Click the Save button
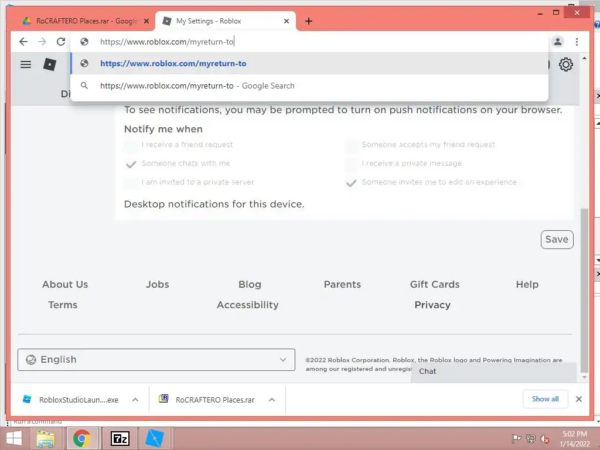The height and width of the screenshot is (450, 600). (x=557, y=240)
